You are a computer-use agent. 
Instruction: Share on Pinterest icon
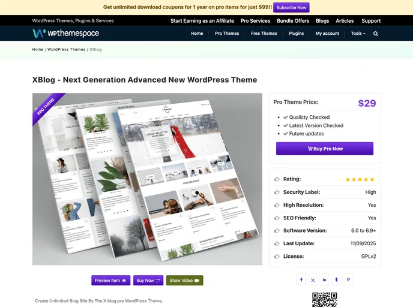348,279
